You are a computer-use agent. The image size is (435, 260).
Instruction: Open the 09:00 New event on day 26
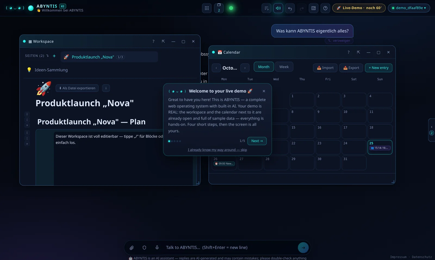click(224, 164)
